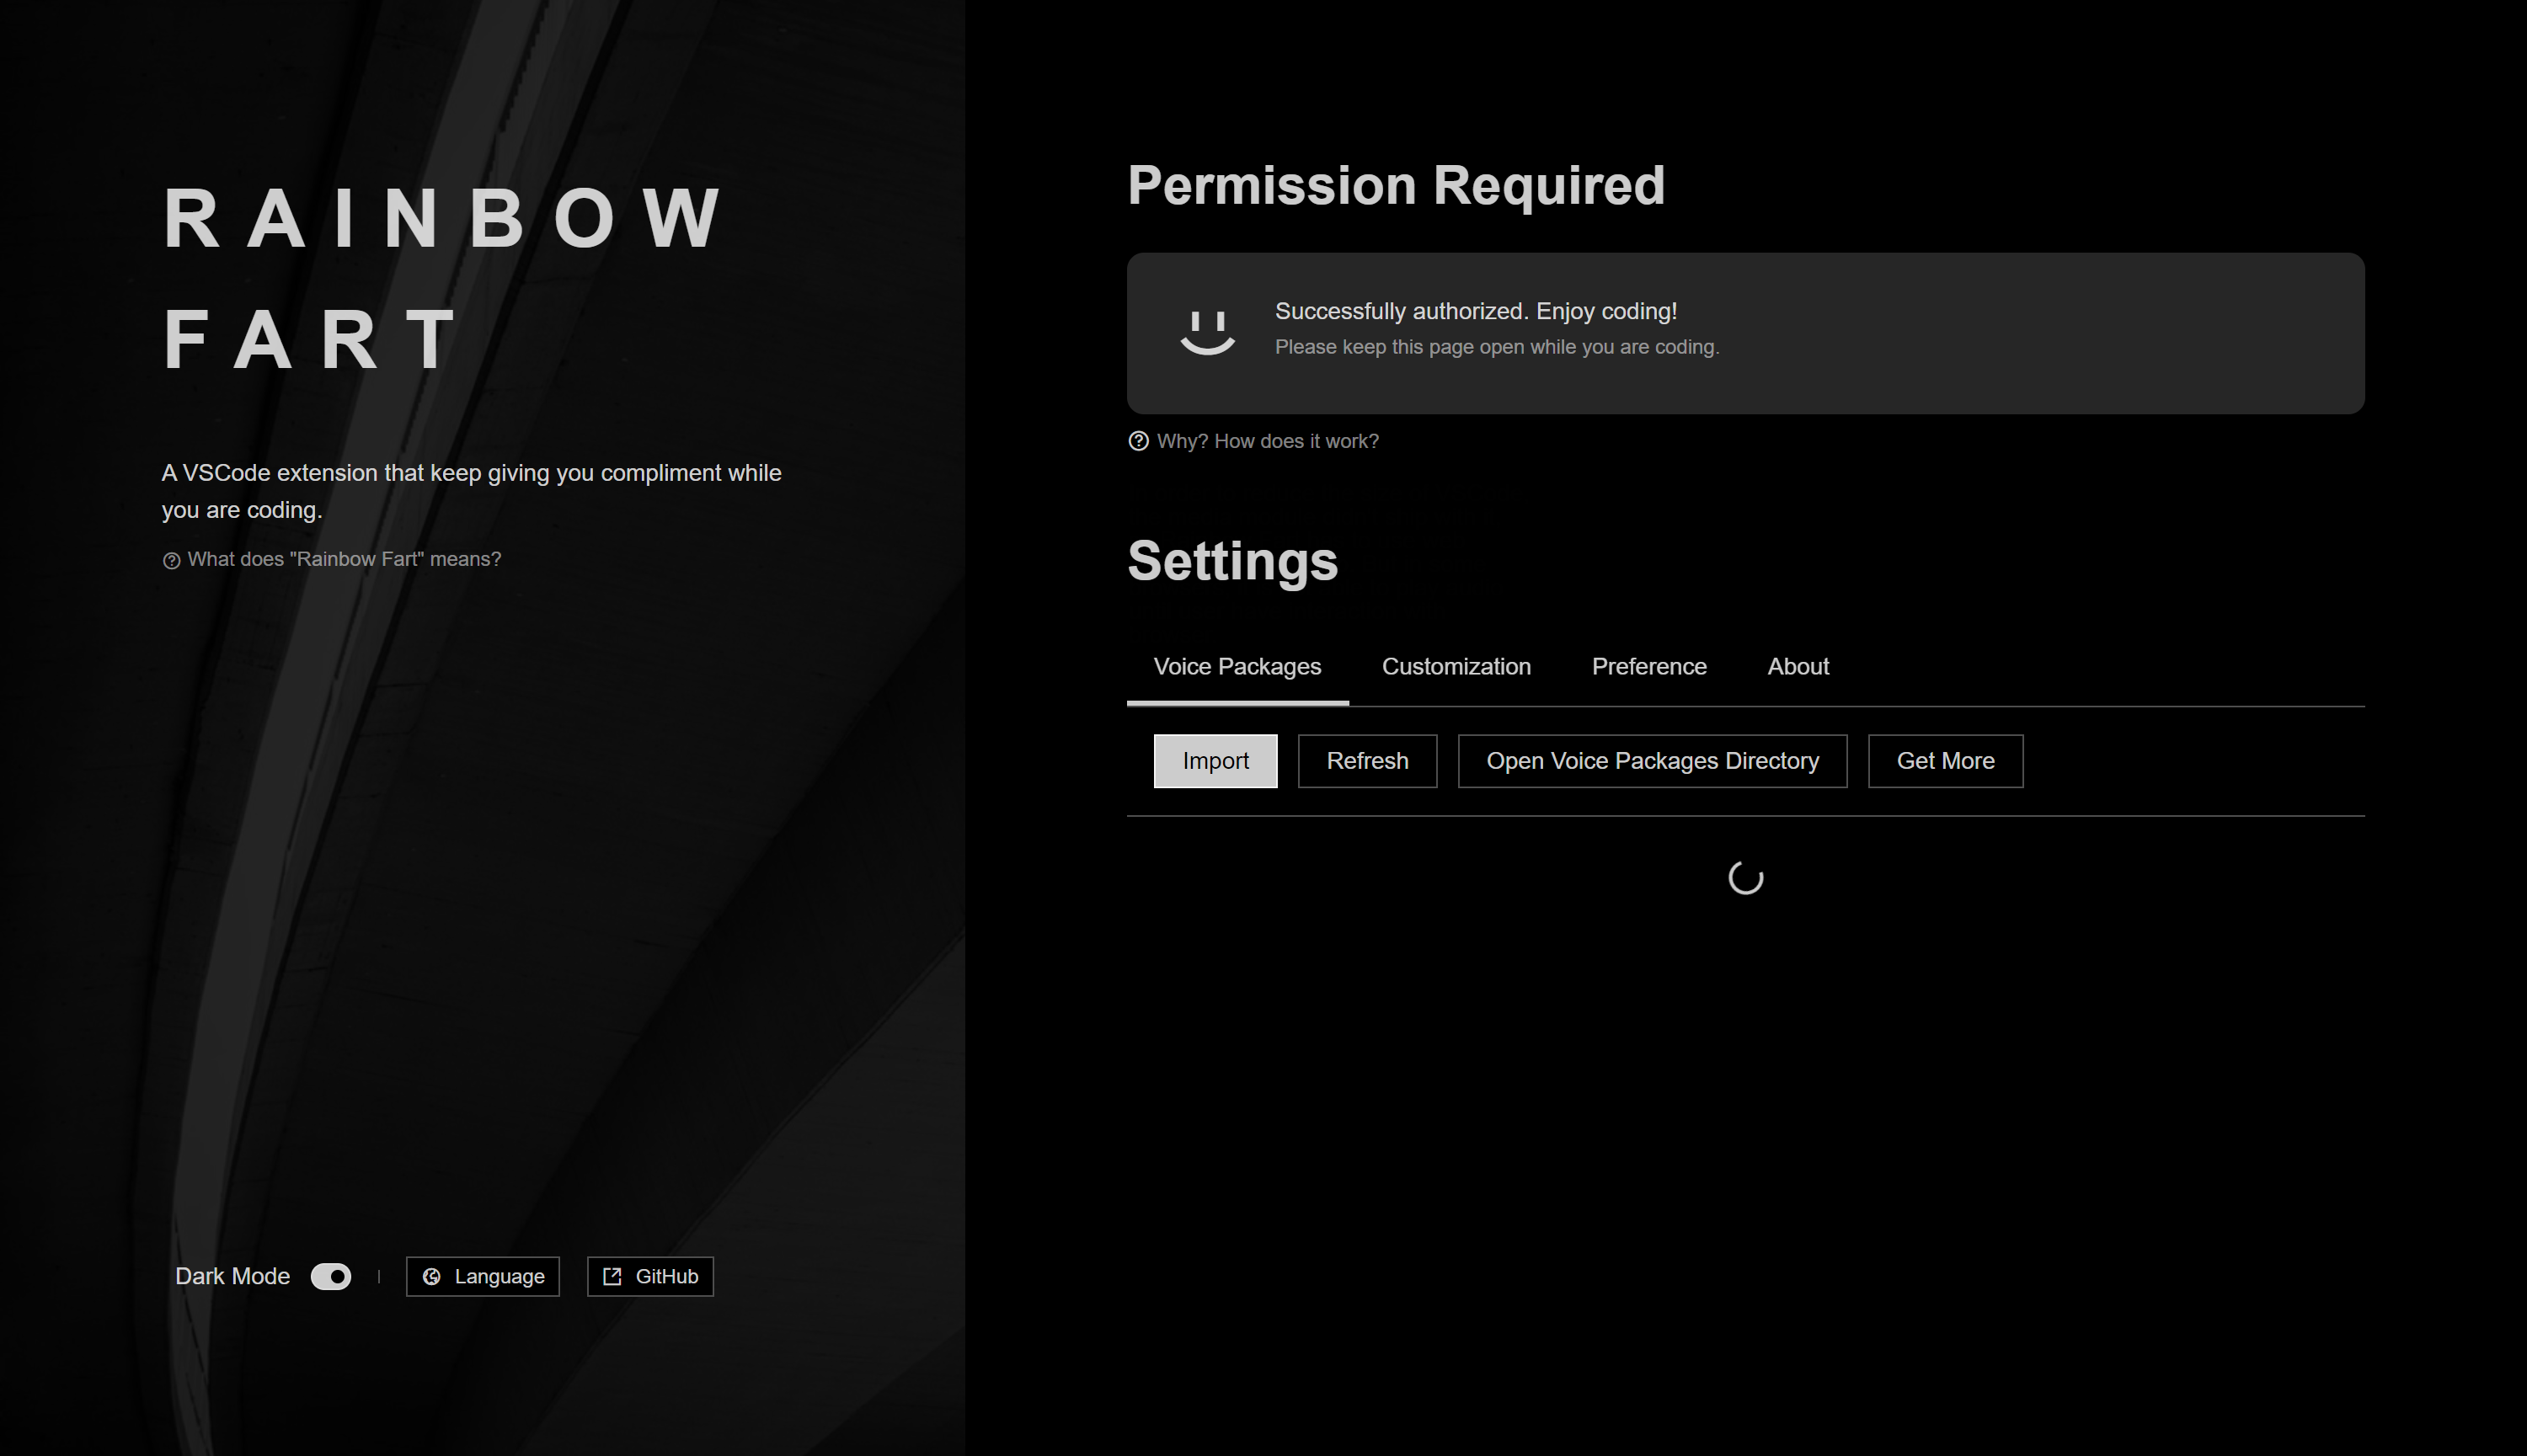The image size is (2527, 1456).
Task: Click the question icon before 'What does Rainbow Fart'
Action: [x=171, y=560]
